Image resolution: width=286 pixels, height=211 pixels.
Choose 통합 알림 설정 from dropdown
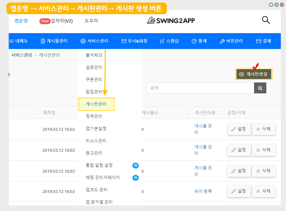coord(99,165)
